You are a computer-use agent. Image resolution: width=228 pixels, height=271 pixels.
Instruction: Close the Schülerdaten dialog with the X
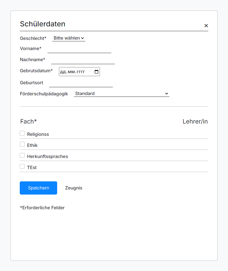tap(206, 26)
